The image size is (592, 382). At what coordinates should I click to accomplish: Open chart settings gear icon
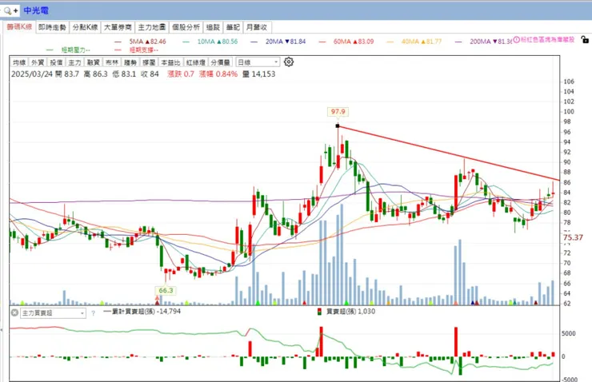[289, 62]
